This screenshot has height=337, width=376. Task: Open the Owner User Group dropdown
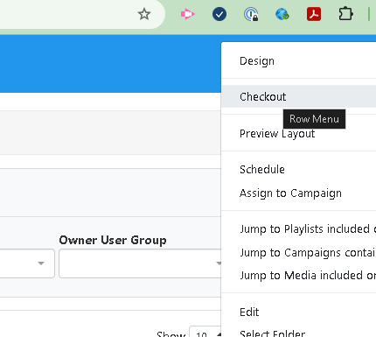[140, 263]
